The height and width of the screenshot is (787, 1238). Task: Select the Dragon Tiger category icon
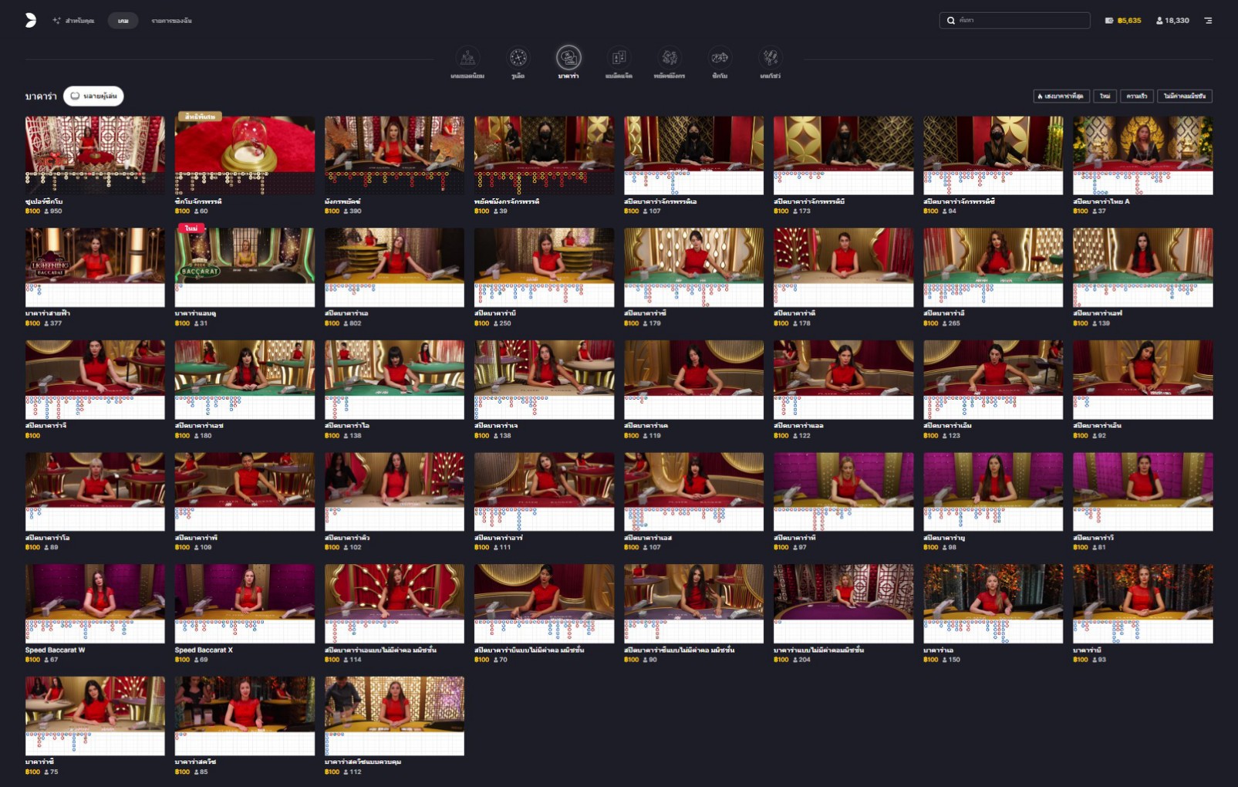[x=669, y=59]
